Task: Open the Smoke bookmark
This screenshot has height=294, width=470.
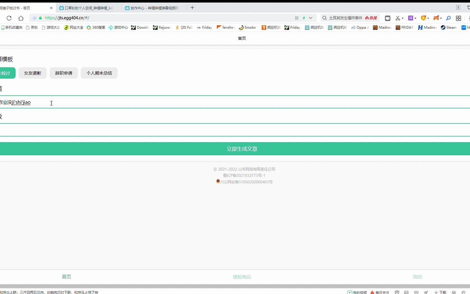Action: click(x=247, y=27)
